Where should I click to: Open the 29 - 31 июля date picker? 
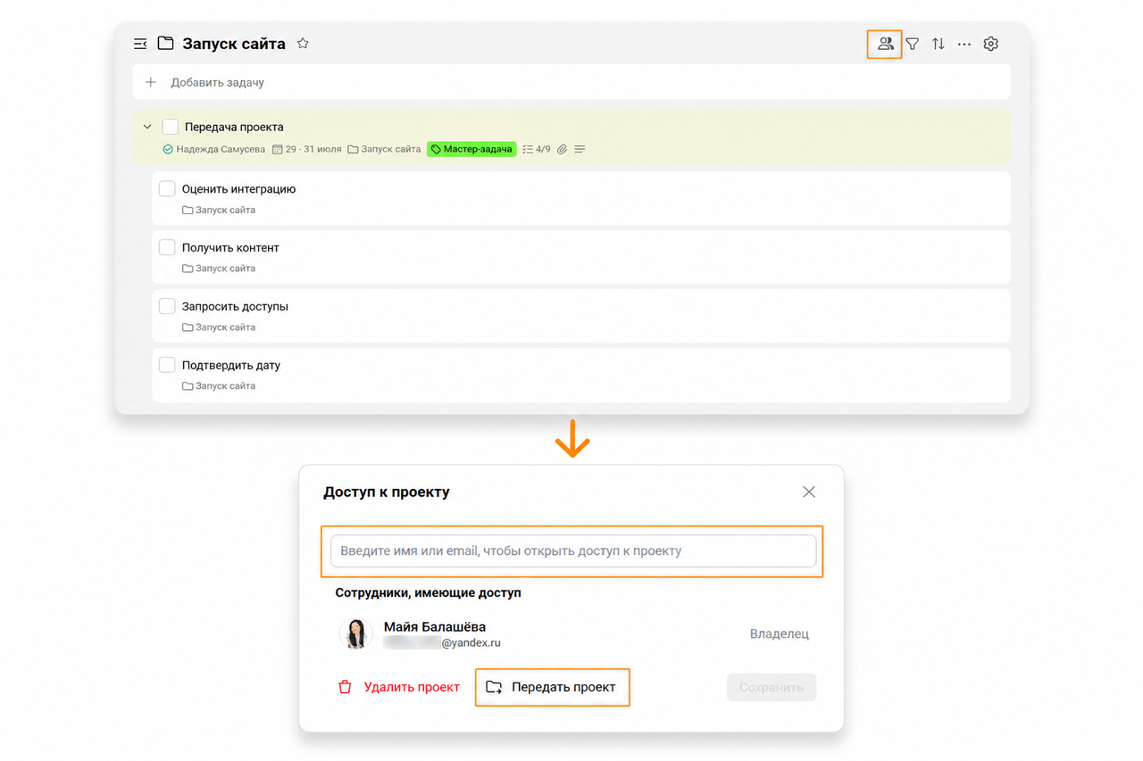[x=307, y=149]
